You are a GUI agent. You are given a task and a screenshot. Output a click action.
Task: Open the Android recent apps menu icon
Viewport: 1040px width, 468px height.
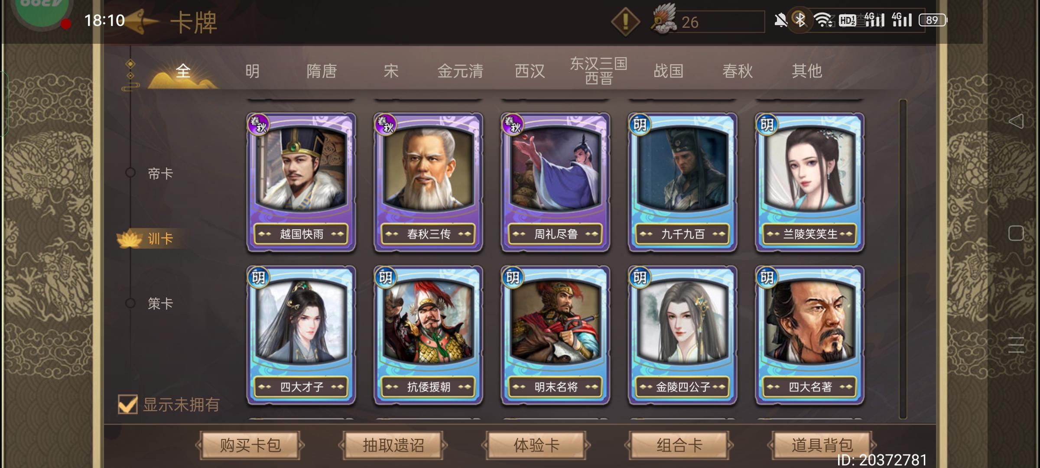[1016, 345]
